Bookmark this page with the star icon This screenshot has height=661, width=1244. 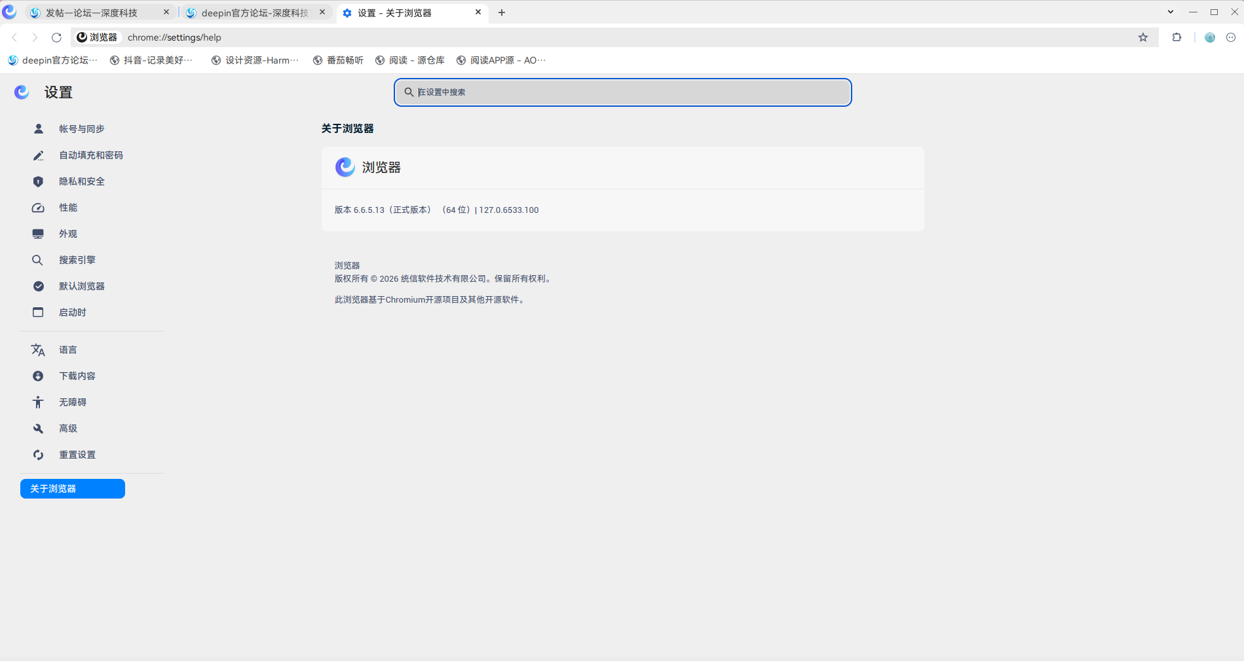click(1143, 37)
